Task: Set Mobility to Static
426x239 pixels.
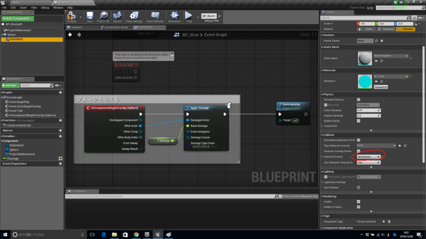Action: [366, 29]
